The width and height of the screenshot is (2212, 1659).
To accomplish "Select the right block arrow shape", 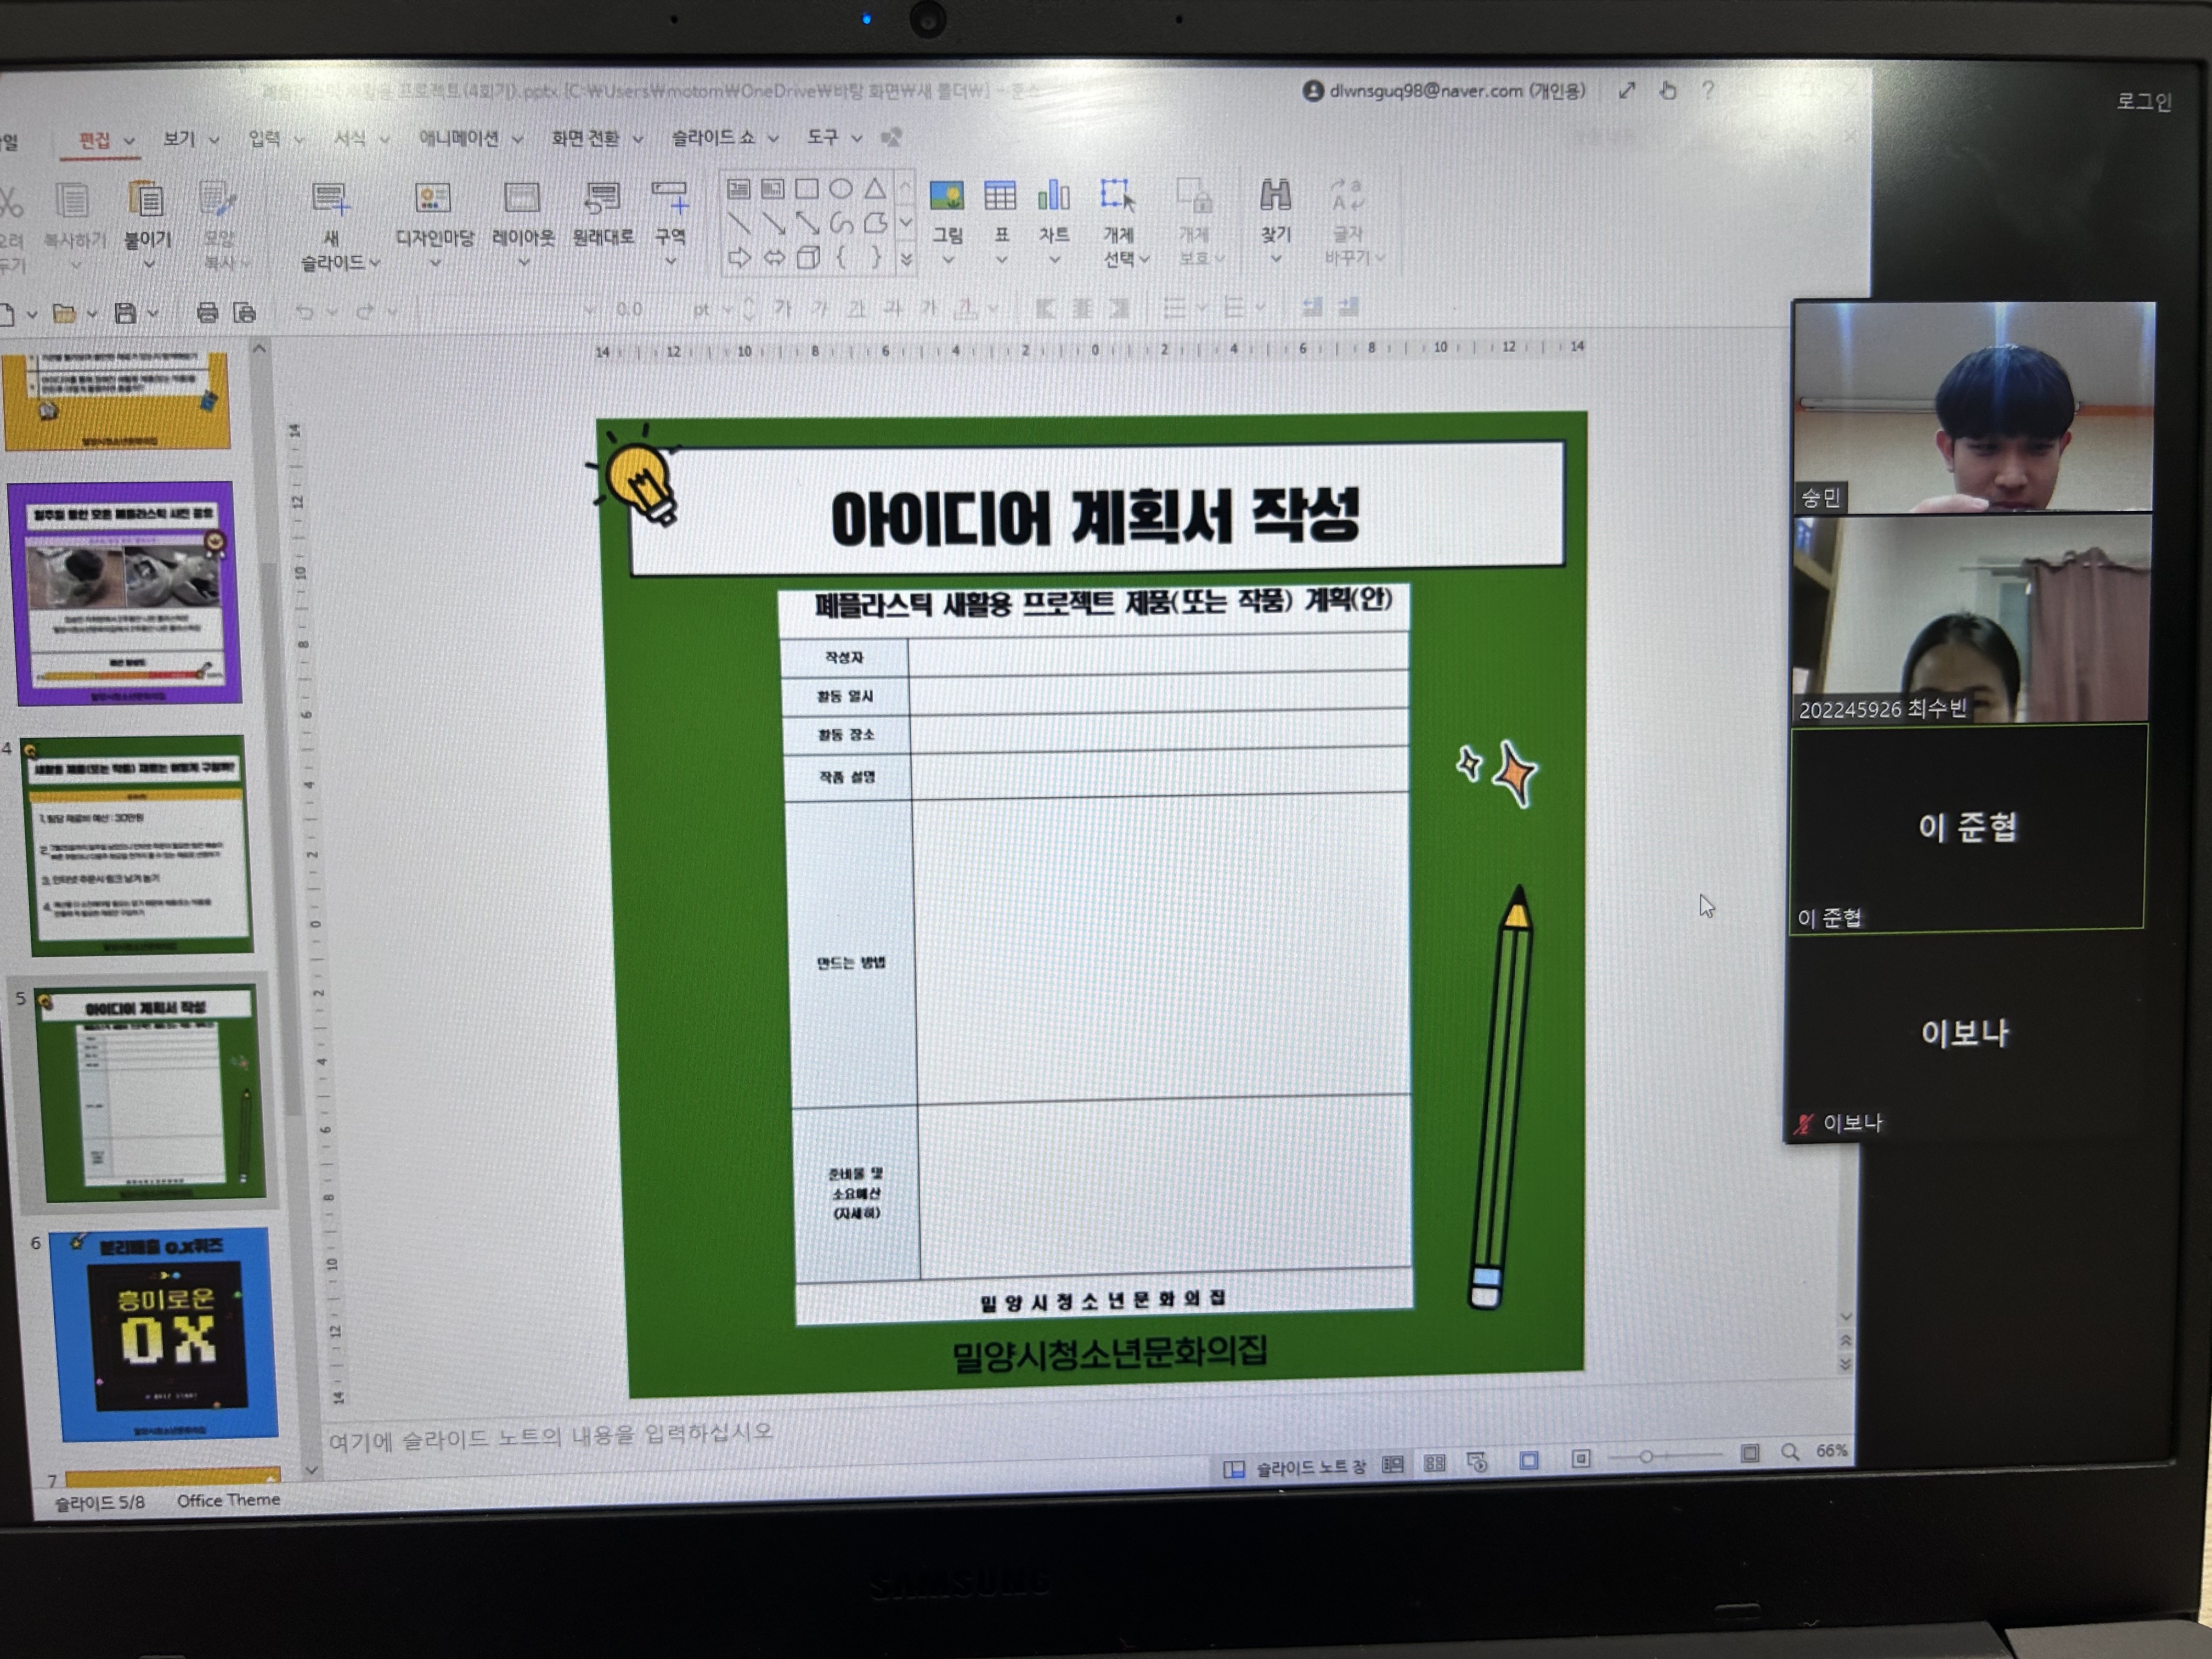I will click(739, 258).
